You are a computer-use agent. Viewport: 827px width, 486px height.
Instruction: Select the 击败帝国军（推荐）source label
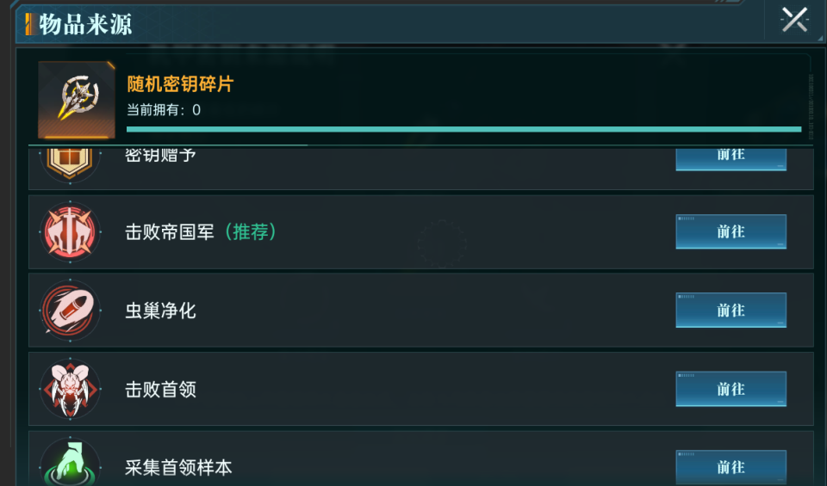tap(202, 232)
